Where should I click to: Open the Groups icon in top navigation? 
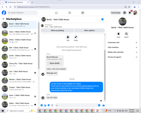(x=83, y=13)
